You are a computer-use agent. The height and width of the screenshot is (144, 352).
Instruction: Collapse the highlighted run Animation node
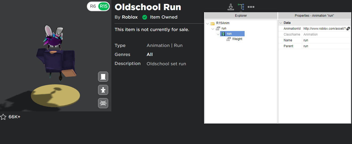tap(218, 34)
